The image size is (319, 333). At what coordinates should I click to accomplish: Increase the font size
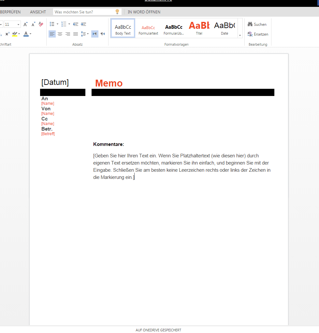25,24
